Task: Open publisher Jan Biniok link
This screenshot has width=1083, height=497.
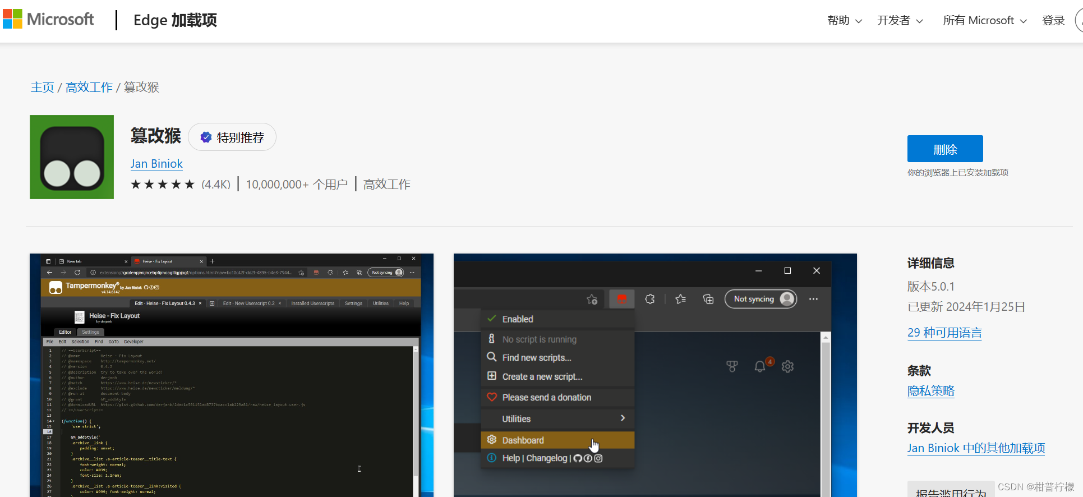Action: 156,164
